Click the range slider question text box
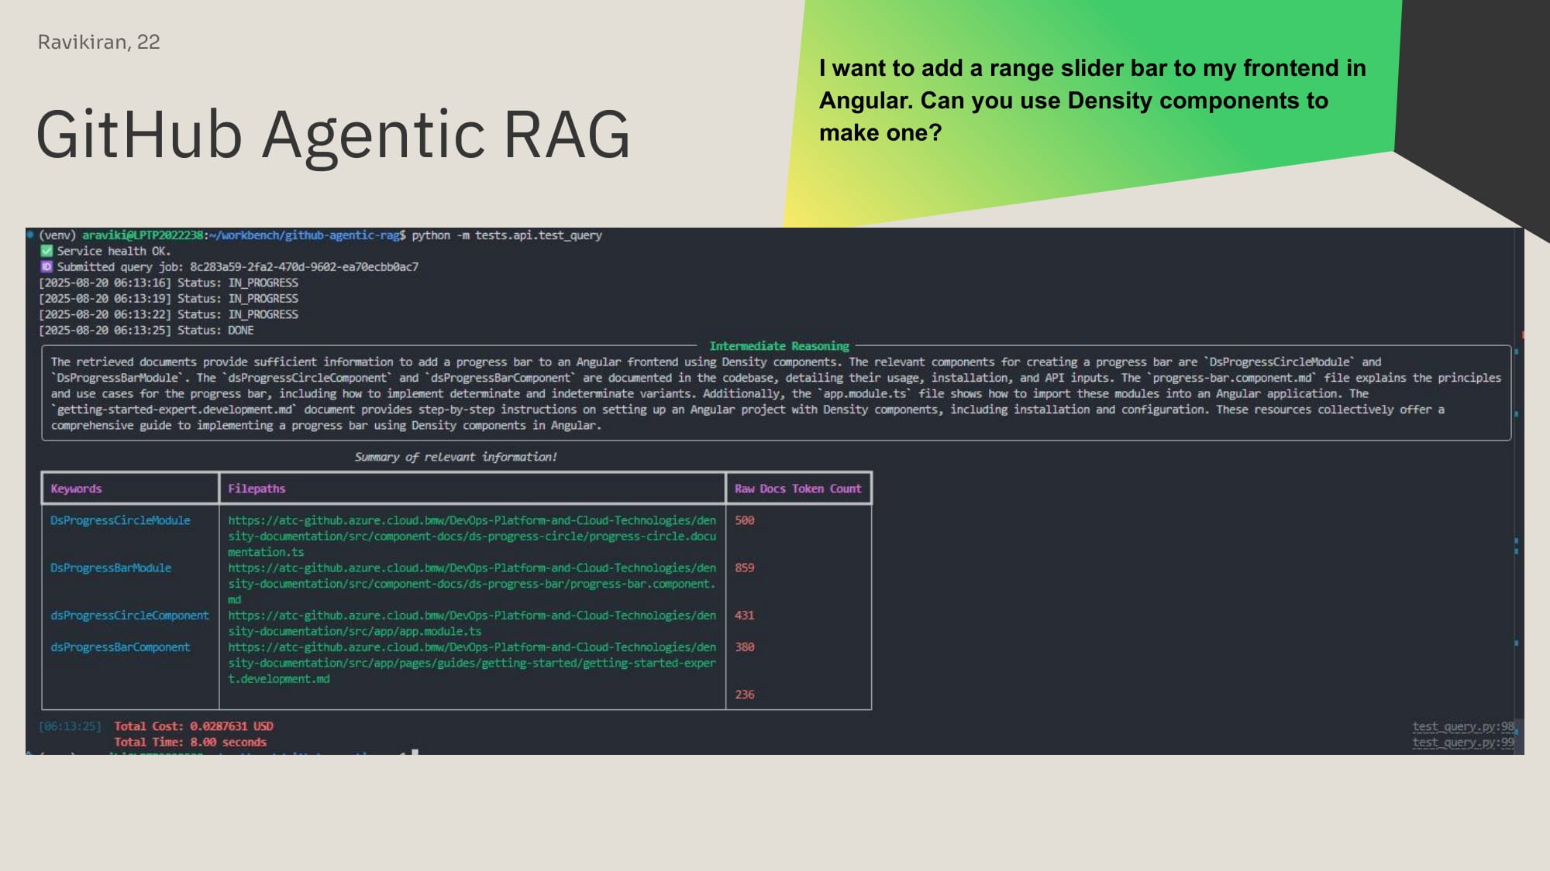1550x871 pixels. (1091, 101)
